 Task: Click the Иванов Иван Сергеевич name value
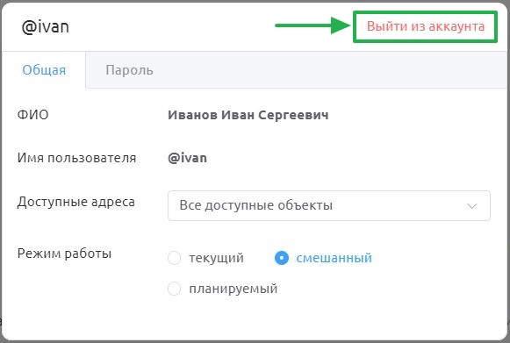pos(248,115)
